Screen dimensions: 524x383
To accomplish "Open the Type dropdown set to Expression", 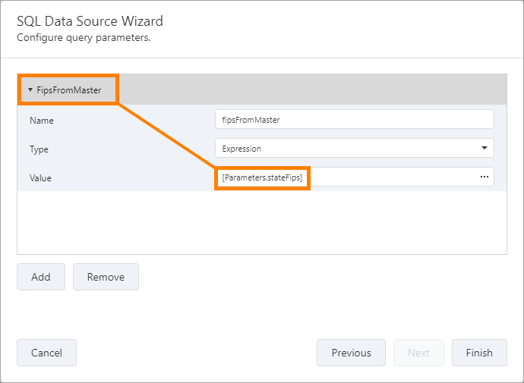I will [x=354, y=148].
